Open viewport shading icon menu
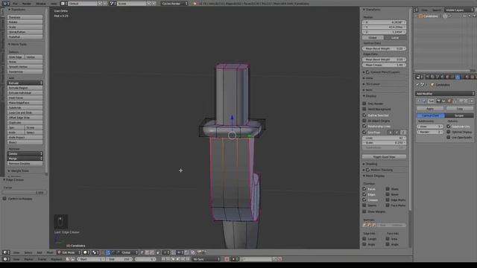477x268 pixels. click(86, 252)
